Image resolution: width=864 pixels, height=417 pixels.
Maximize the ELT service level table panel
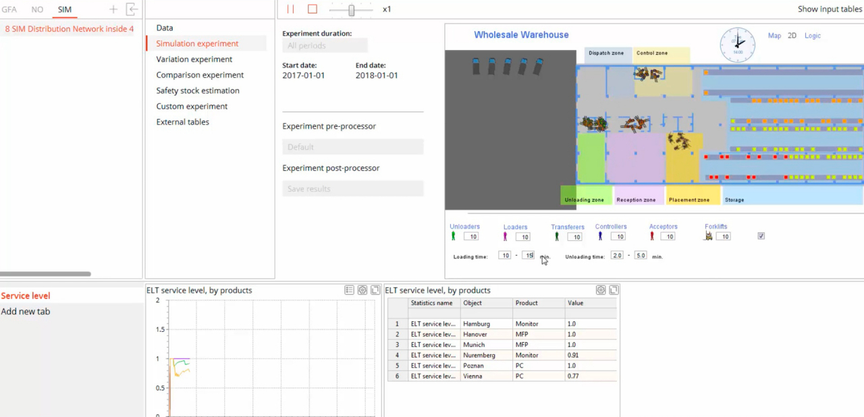(x=614, y=290)
